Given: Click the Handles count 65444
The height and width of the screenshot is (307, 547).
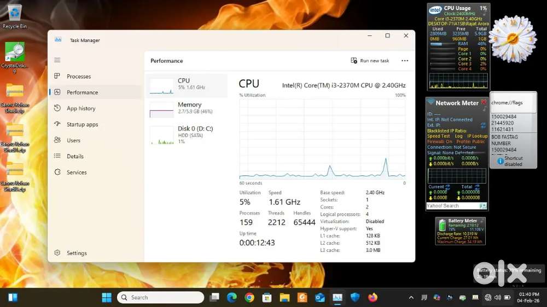Looking at the screenshot, I should pyautogui.click(x=304, y=222).
